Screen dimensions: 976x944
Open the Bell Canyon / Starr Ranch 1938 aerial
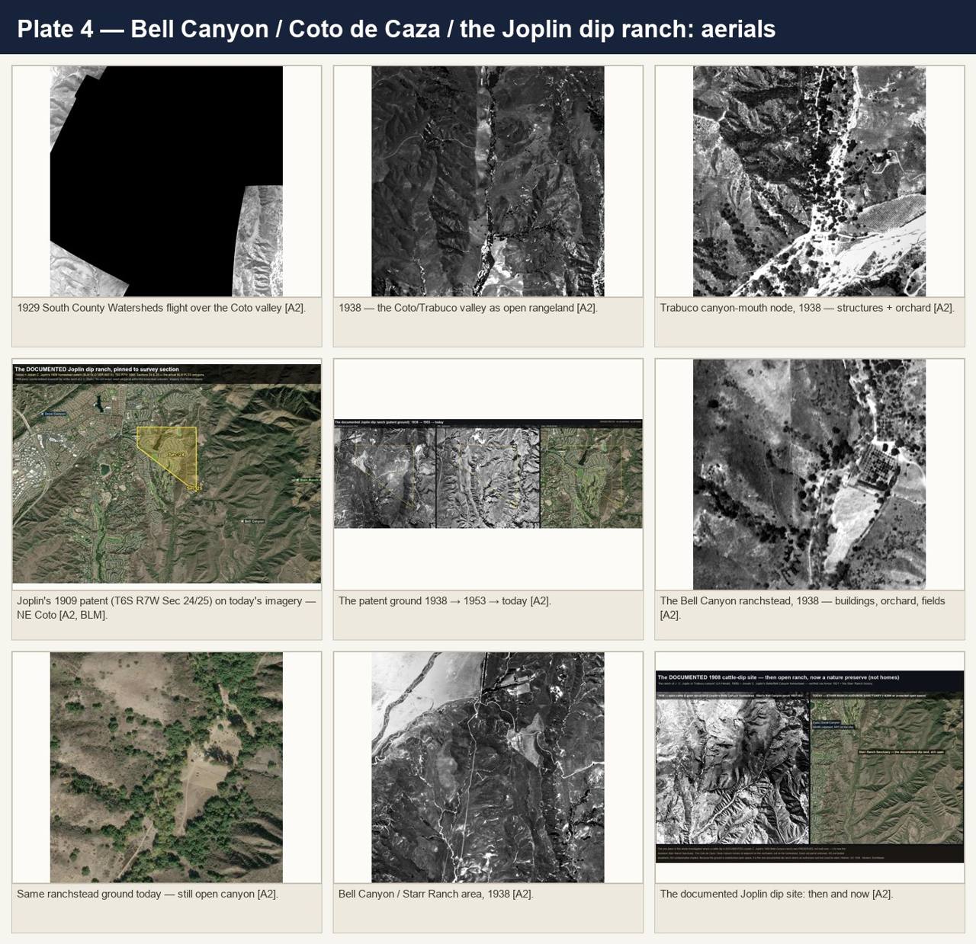tap(488, 767)
